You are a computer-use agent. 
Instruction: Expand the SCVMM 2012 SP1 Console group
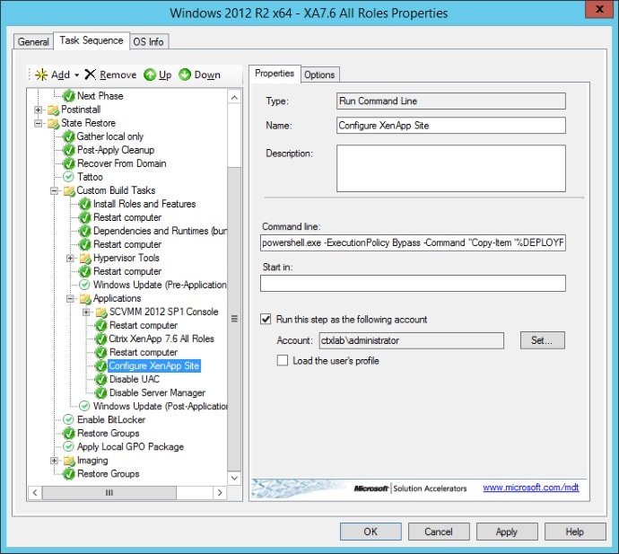tap(86, 312)
